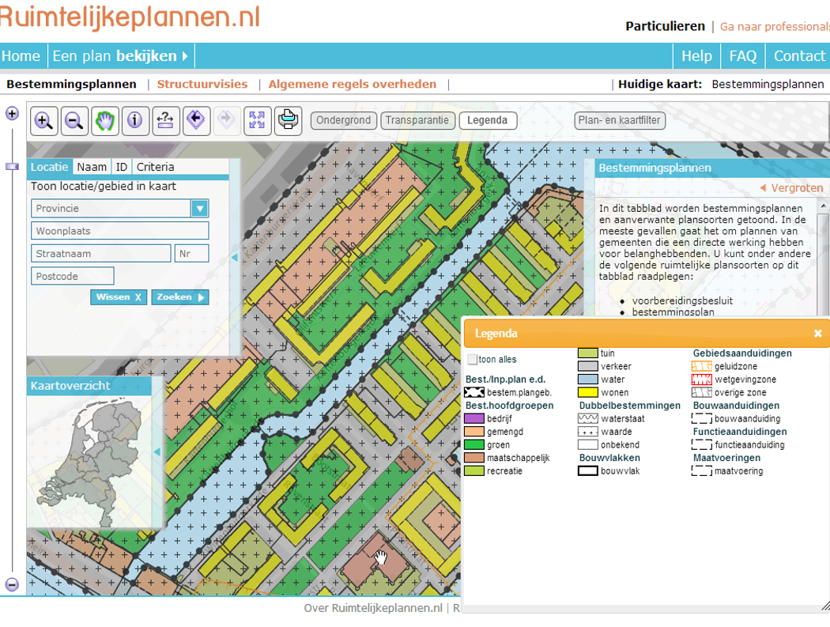Select the info identify tool
This screenshot has width=830, height=627.
(x=135, y=121)
